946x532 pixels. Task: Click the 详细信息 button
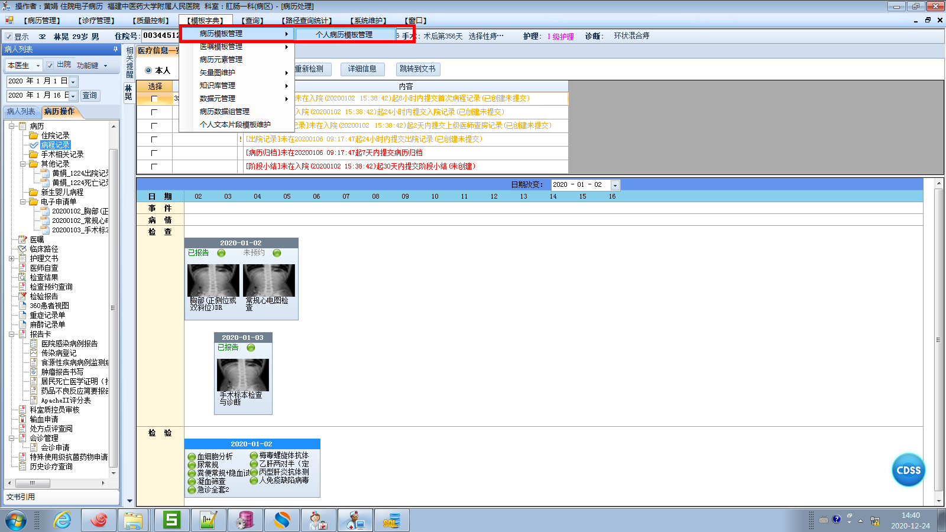click(362, 69)
